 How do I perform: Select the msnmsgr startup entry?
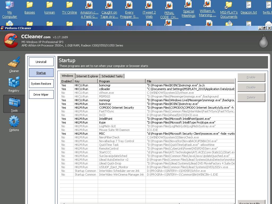point(147,100)
